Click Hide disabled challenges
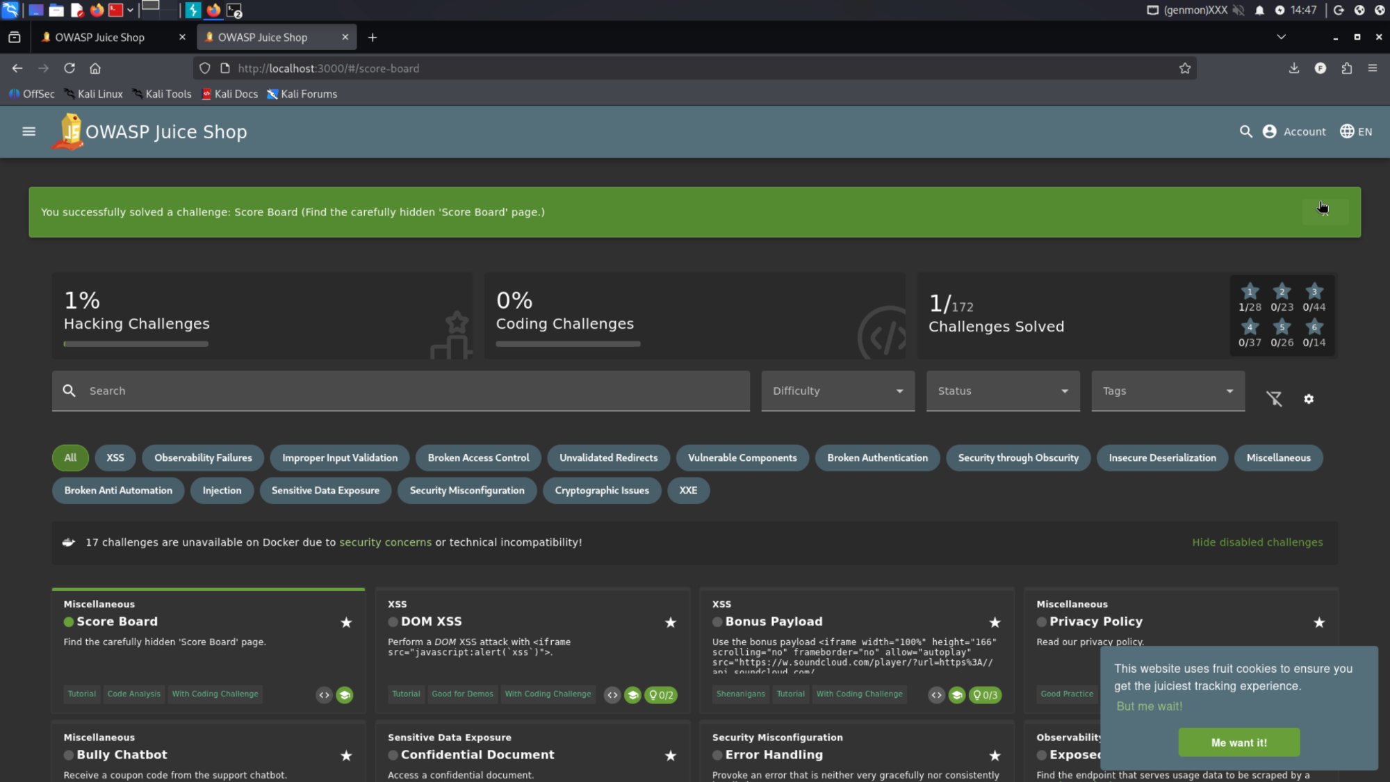This screenshot has width=1390, height=782. coord(1257,542)
